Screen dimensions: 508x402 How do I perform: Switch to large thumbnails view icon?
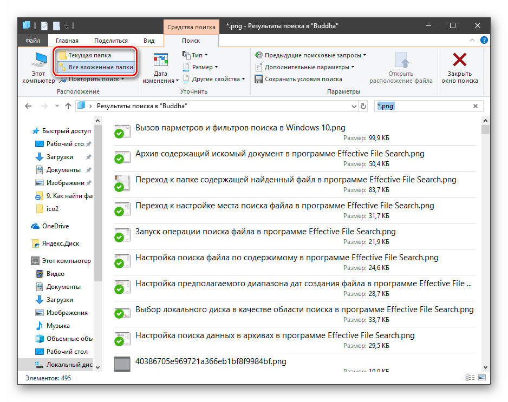[x=480, y=378]
